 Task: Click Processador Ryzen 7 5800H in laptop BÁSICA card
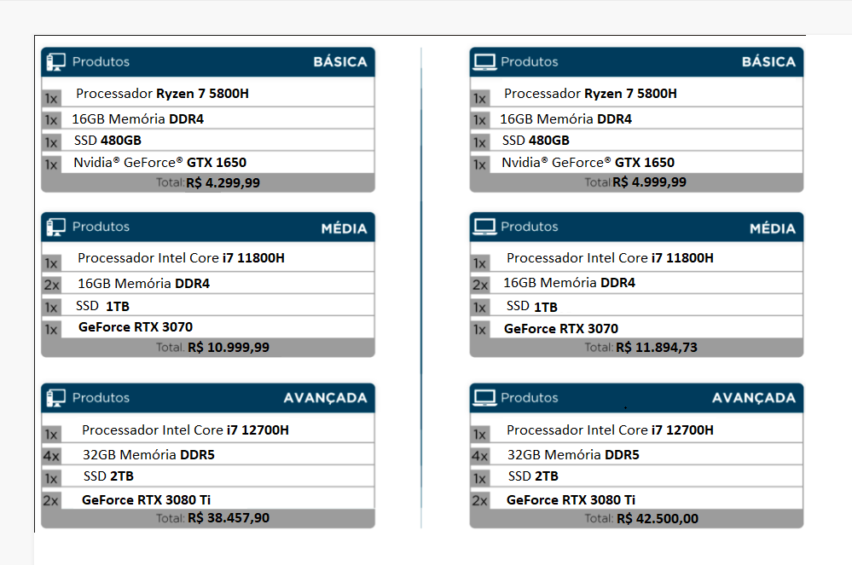click(591, 94)
